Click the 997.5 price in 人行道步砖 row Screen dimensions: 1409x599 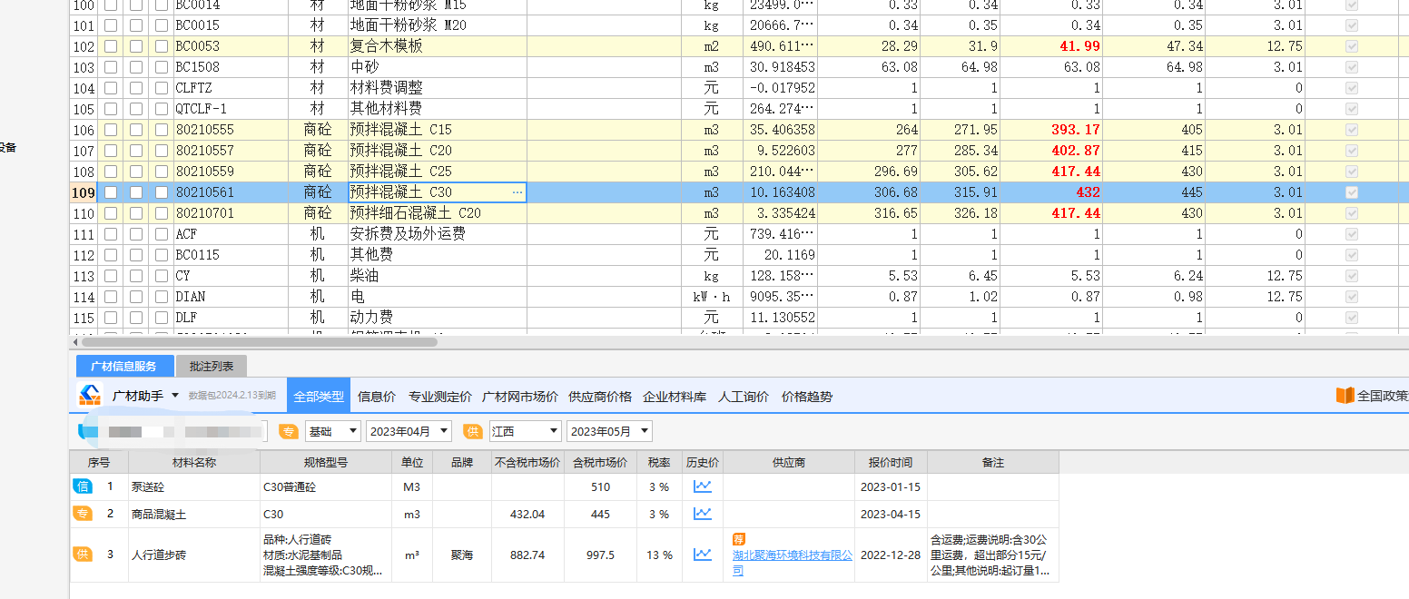click(x=600, y=555)
